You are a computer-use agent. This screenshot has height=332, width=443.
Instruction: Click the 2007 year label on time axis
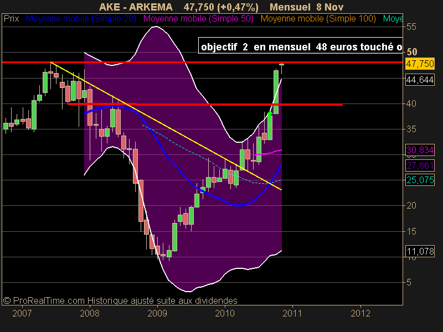[x=22, y=313]
